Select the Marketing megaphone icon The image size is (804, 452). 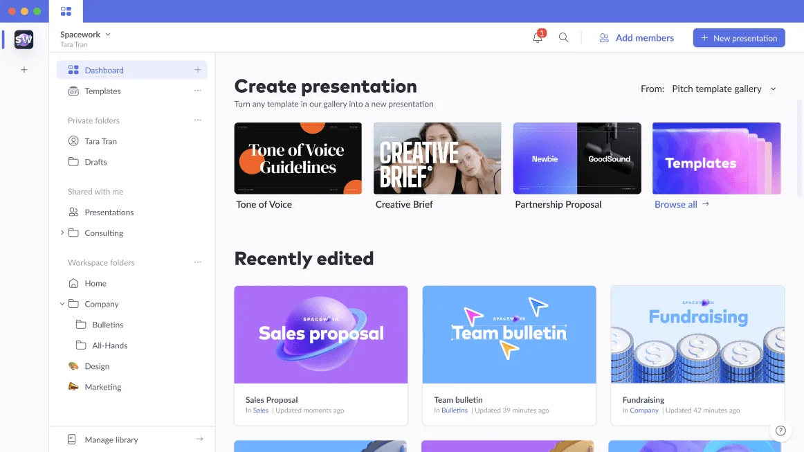72,386
